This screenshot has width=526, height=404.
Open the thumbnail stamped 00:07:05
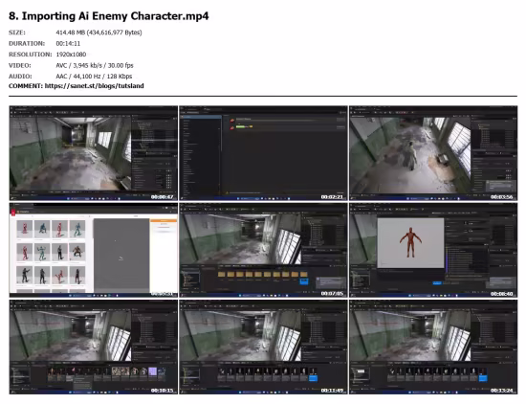pyautogui.click(x=263, y=250)
